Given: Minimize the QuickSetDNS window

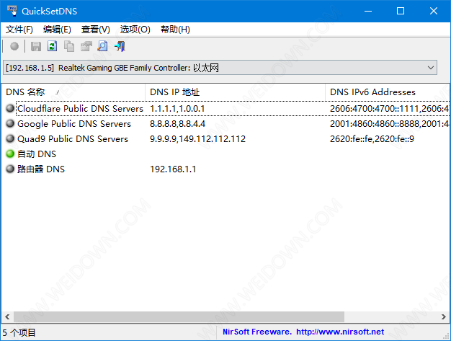Looking at the screenshot, I should click(368, 11).
